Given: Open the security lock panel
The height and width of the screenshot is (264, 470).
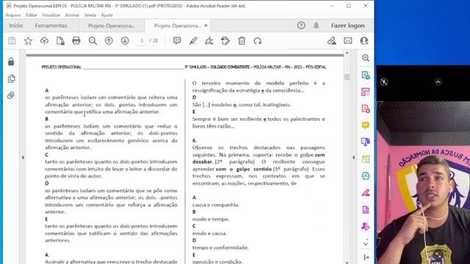Looking at the screenshot, I should [11, 62].
